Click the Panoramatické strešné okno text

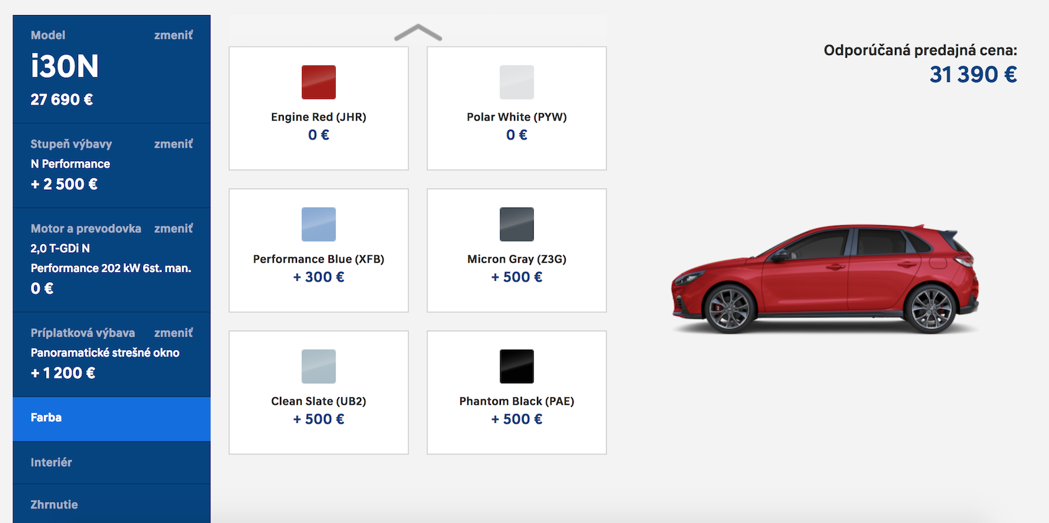pyautogui.click(x=105, y=353)
